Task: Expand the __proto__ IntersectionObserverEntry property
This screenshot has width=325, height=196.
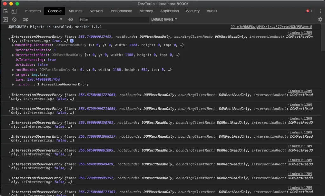Action: (13, 84)
